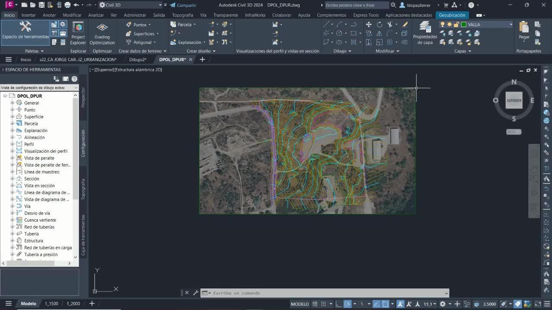Viewport: 552px width, 310px height.
Task: Click the ViewCube SUPERIOR face
Action: (x=514, y=100)
